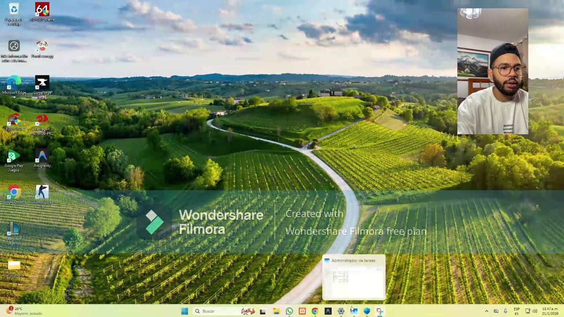Image resolution: width=564 pixels, height=317 pixels.
Task: Open File Explorer from the taskbar
Action: [x=276, y=311]
